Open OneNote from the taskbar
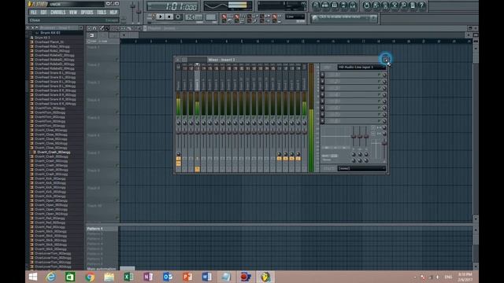This screenshot has height=283, width=504. click(x=148, y=277)
